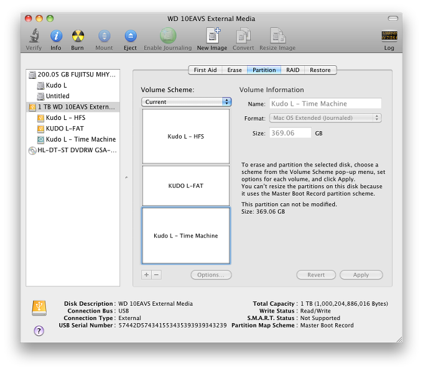Select 1 TB WD 10EAVS disk
Viewport: 423px width, 371px height.
[73, 107]
